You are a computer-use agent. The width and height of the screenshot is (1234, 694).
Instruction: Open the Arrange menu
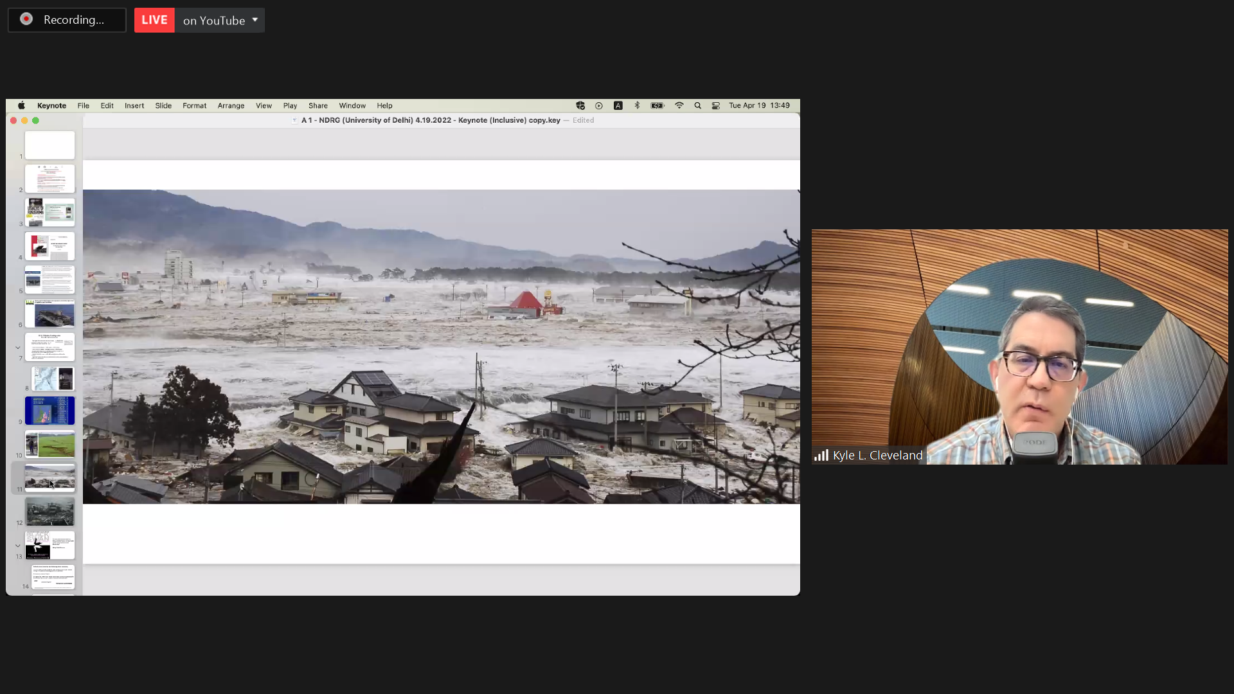231,105
